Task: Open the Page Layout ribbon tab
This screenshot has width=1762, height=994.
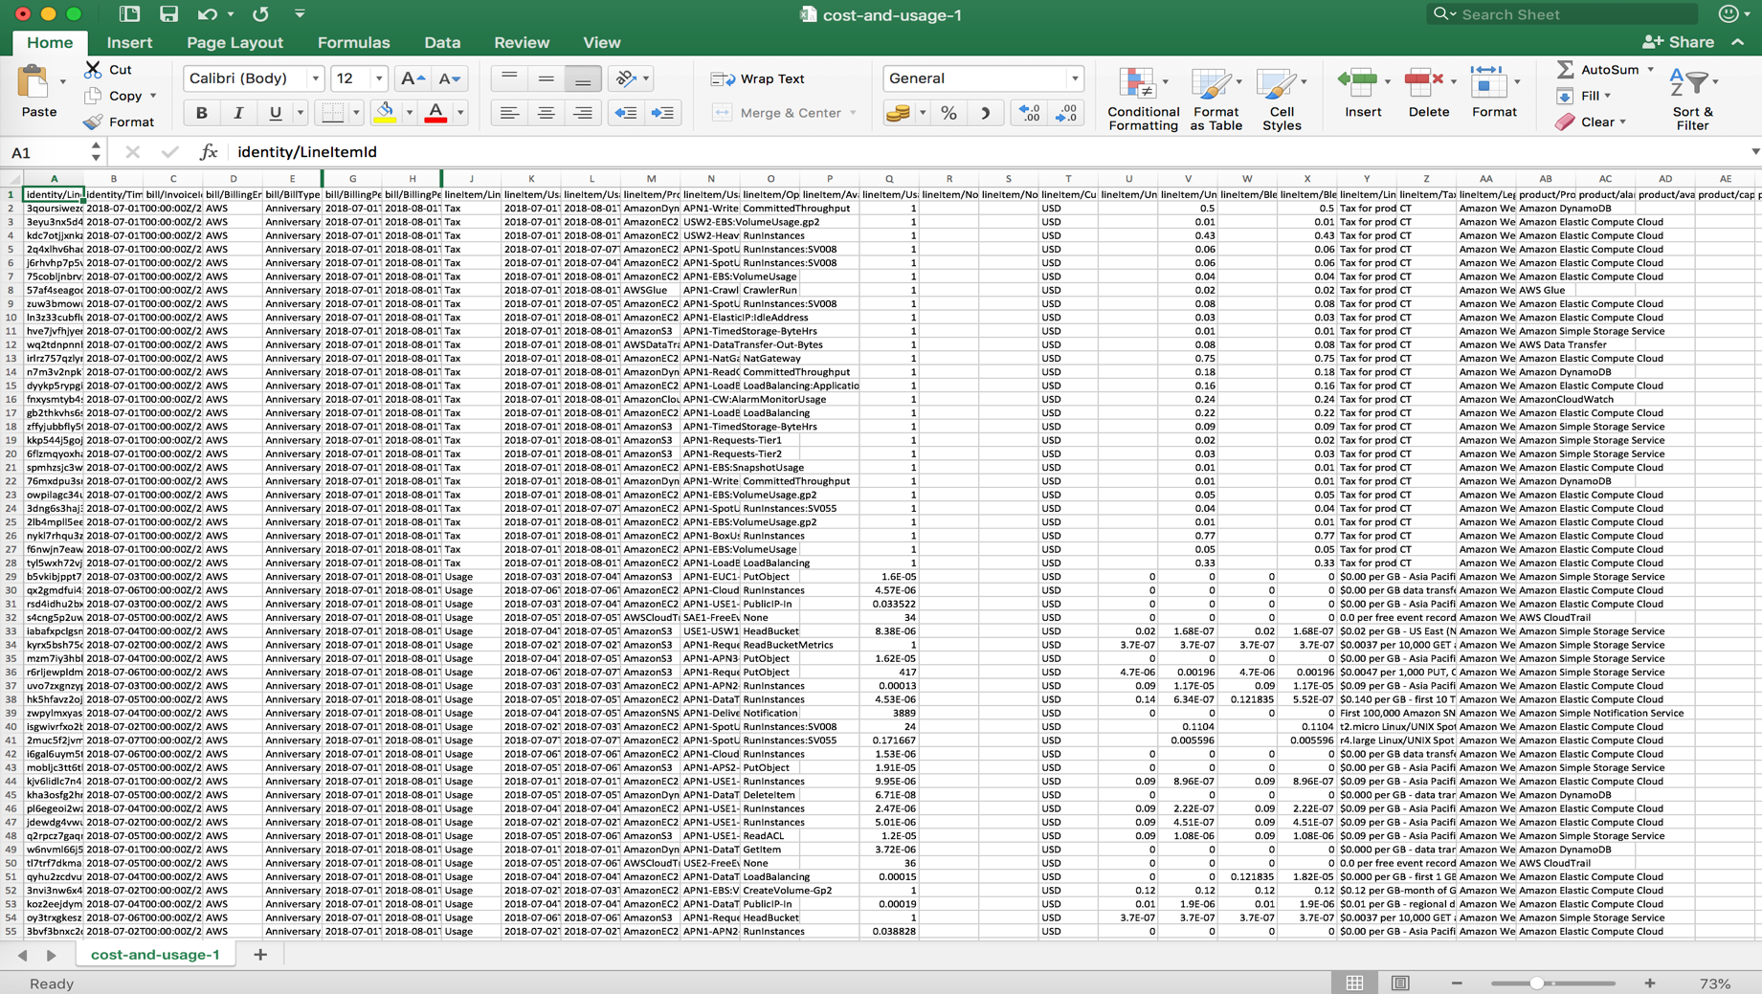Action: 234,42
